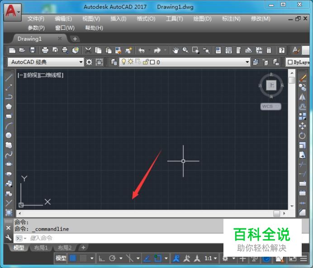The height and width of the screenshot is (268, 313).
Task: Switch to the 布局2 layout tab
Action: click(x=65, y=248)
